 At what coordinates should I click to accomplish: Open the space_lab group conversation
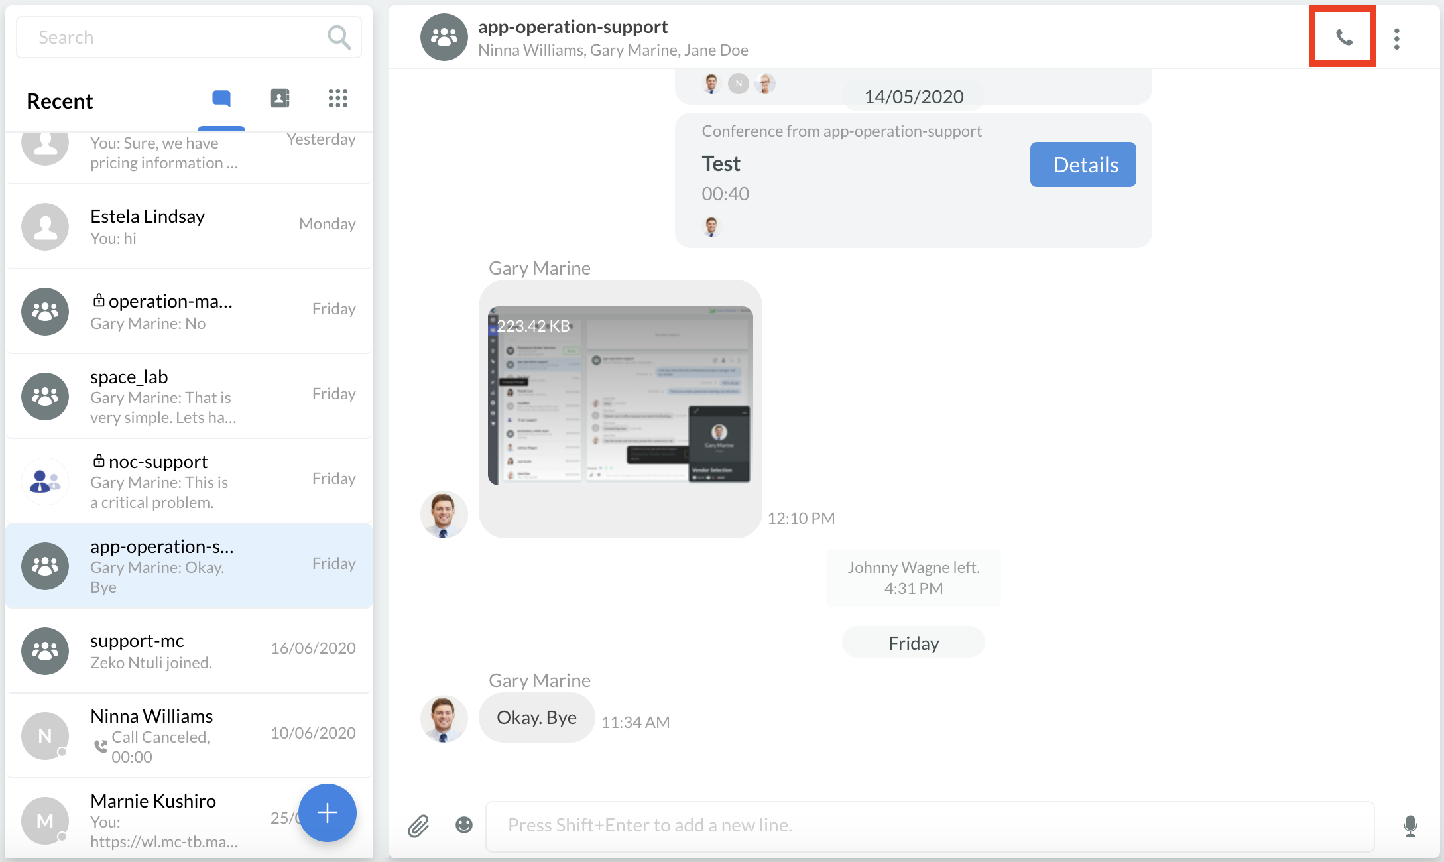[189, 397]
